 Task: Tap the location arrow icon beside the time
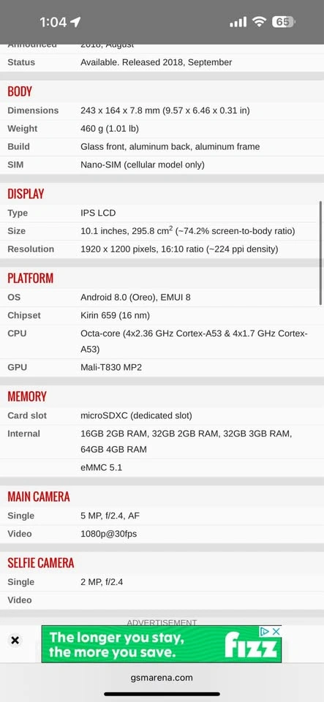[75, 22]
